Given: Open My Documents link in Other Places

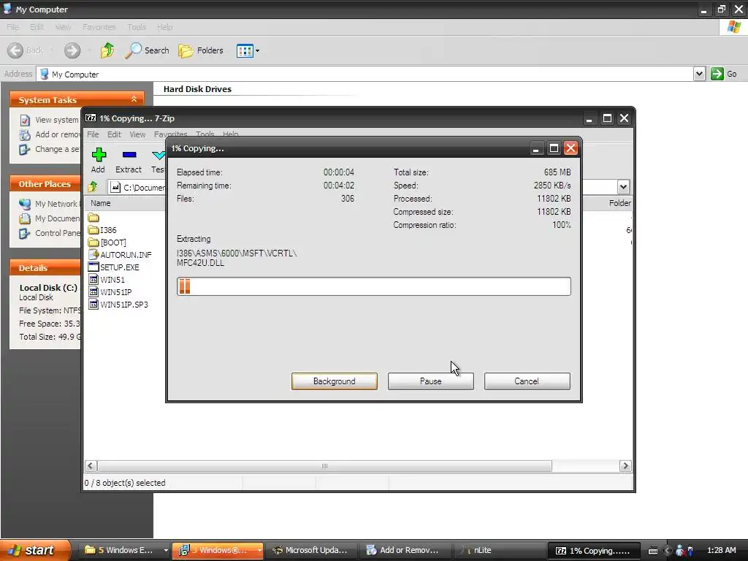Looking at the screenshot, I should click(x=50, y=218).
